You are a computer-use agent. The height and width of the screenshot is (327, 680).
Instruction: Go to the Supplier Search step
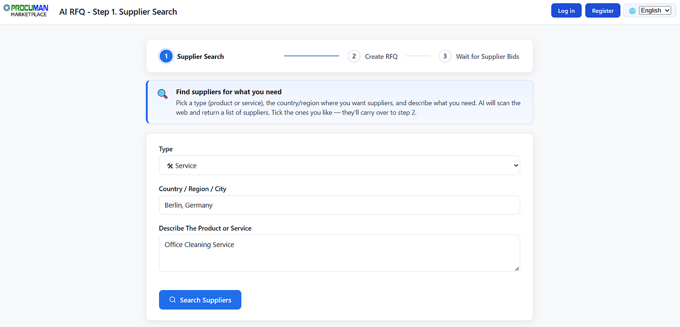[x=201, y=57]
